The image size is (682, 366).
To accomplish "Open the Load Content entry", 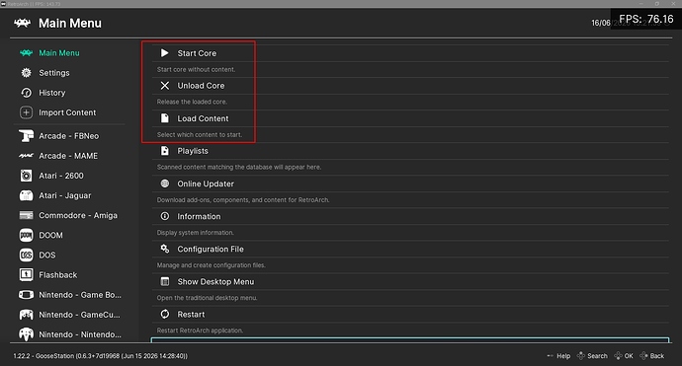I will (x=410, y=118).
